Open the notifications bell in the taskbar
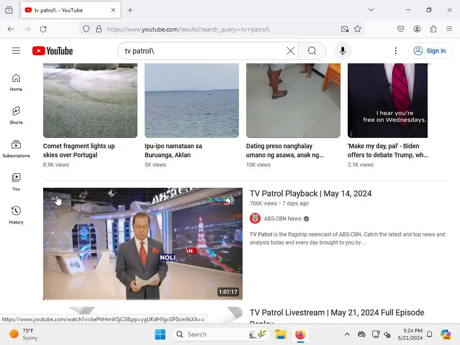 pos(429,334)
